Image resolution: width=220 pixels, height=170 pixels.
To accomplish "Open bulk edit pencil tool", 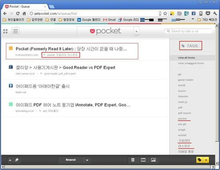I will click(x=17, y=160).
